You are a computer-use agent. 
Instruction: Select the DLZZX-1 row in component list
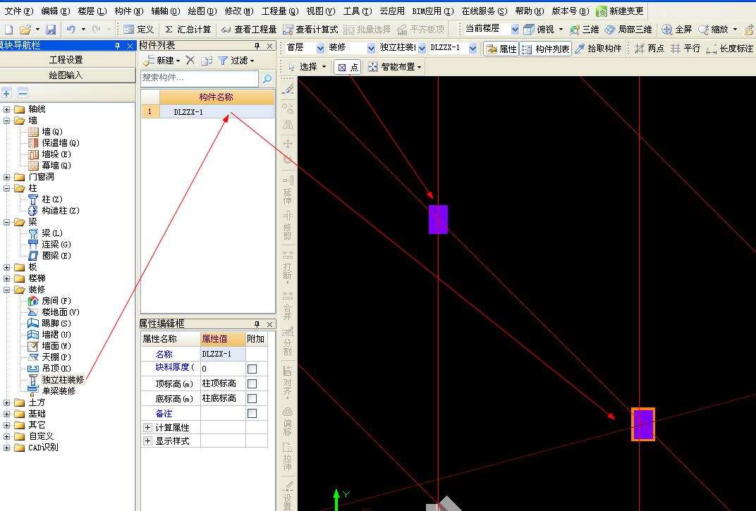coord(207,112)
